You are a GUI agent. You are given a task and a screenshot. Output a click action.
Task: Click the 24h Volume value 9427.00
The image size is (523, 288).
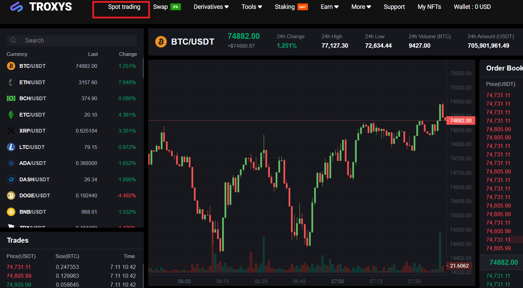[x=419, y=46]
